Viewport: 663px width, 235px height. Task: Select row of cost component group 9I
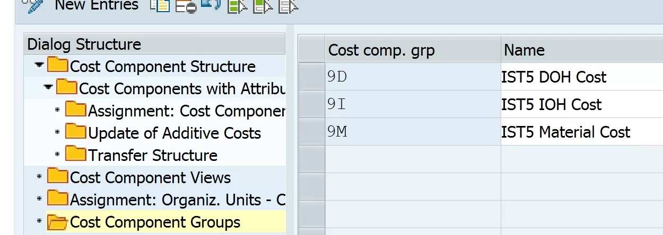(x=311, y=104)
